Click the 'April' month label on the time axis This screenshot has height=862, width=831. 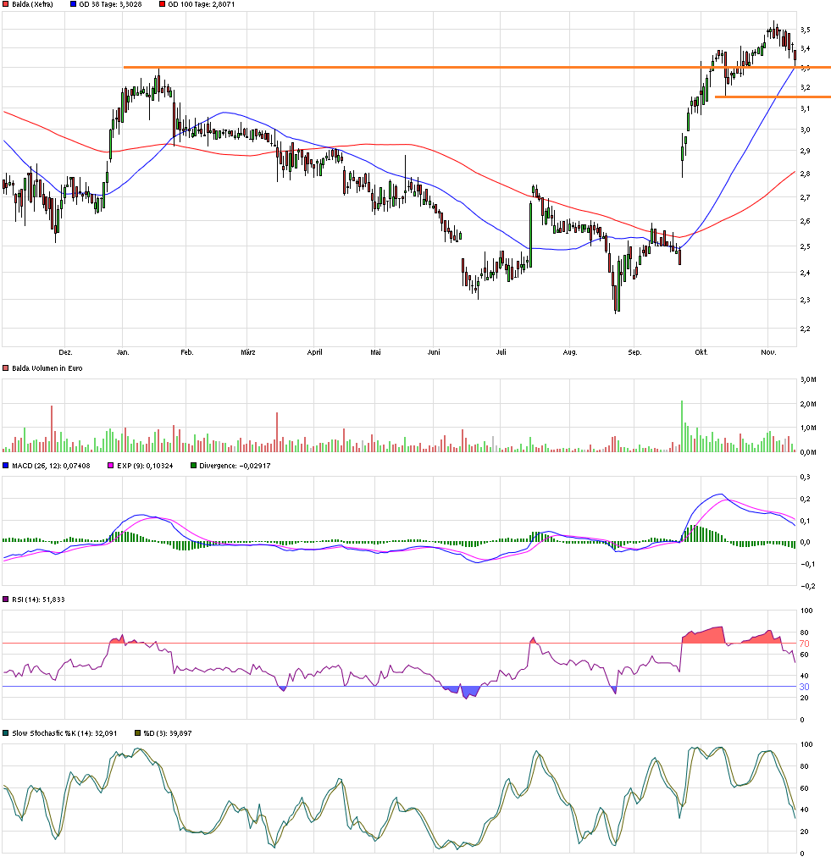pyautogui.click(x=314, y=352)
